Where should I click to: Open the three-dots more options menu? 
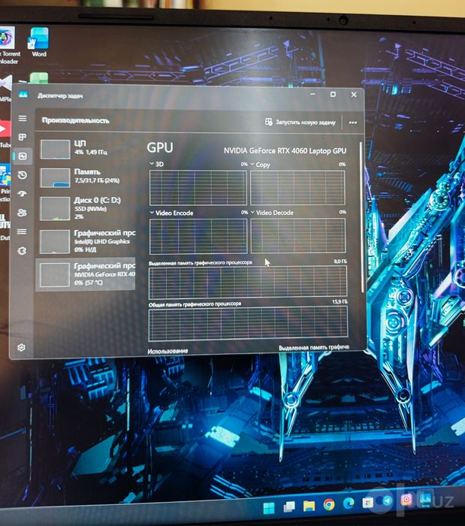tap(352, 122)
